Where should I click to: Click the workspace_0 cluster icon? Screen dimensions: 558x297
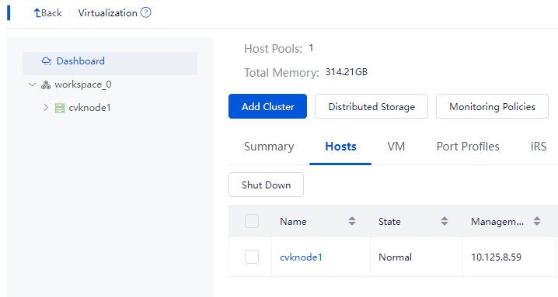coord(46,85)
